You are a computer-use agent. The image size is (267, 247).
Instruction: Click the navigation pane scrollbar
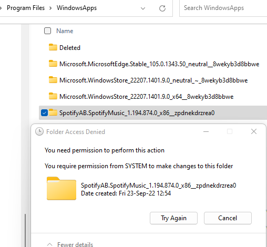click(x=25, y=230)
